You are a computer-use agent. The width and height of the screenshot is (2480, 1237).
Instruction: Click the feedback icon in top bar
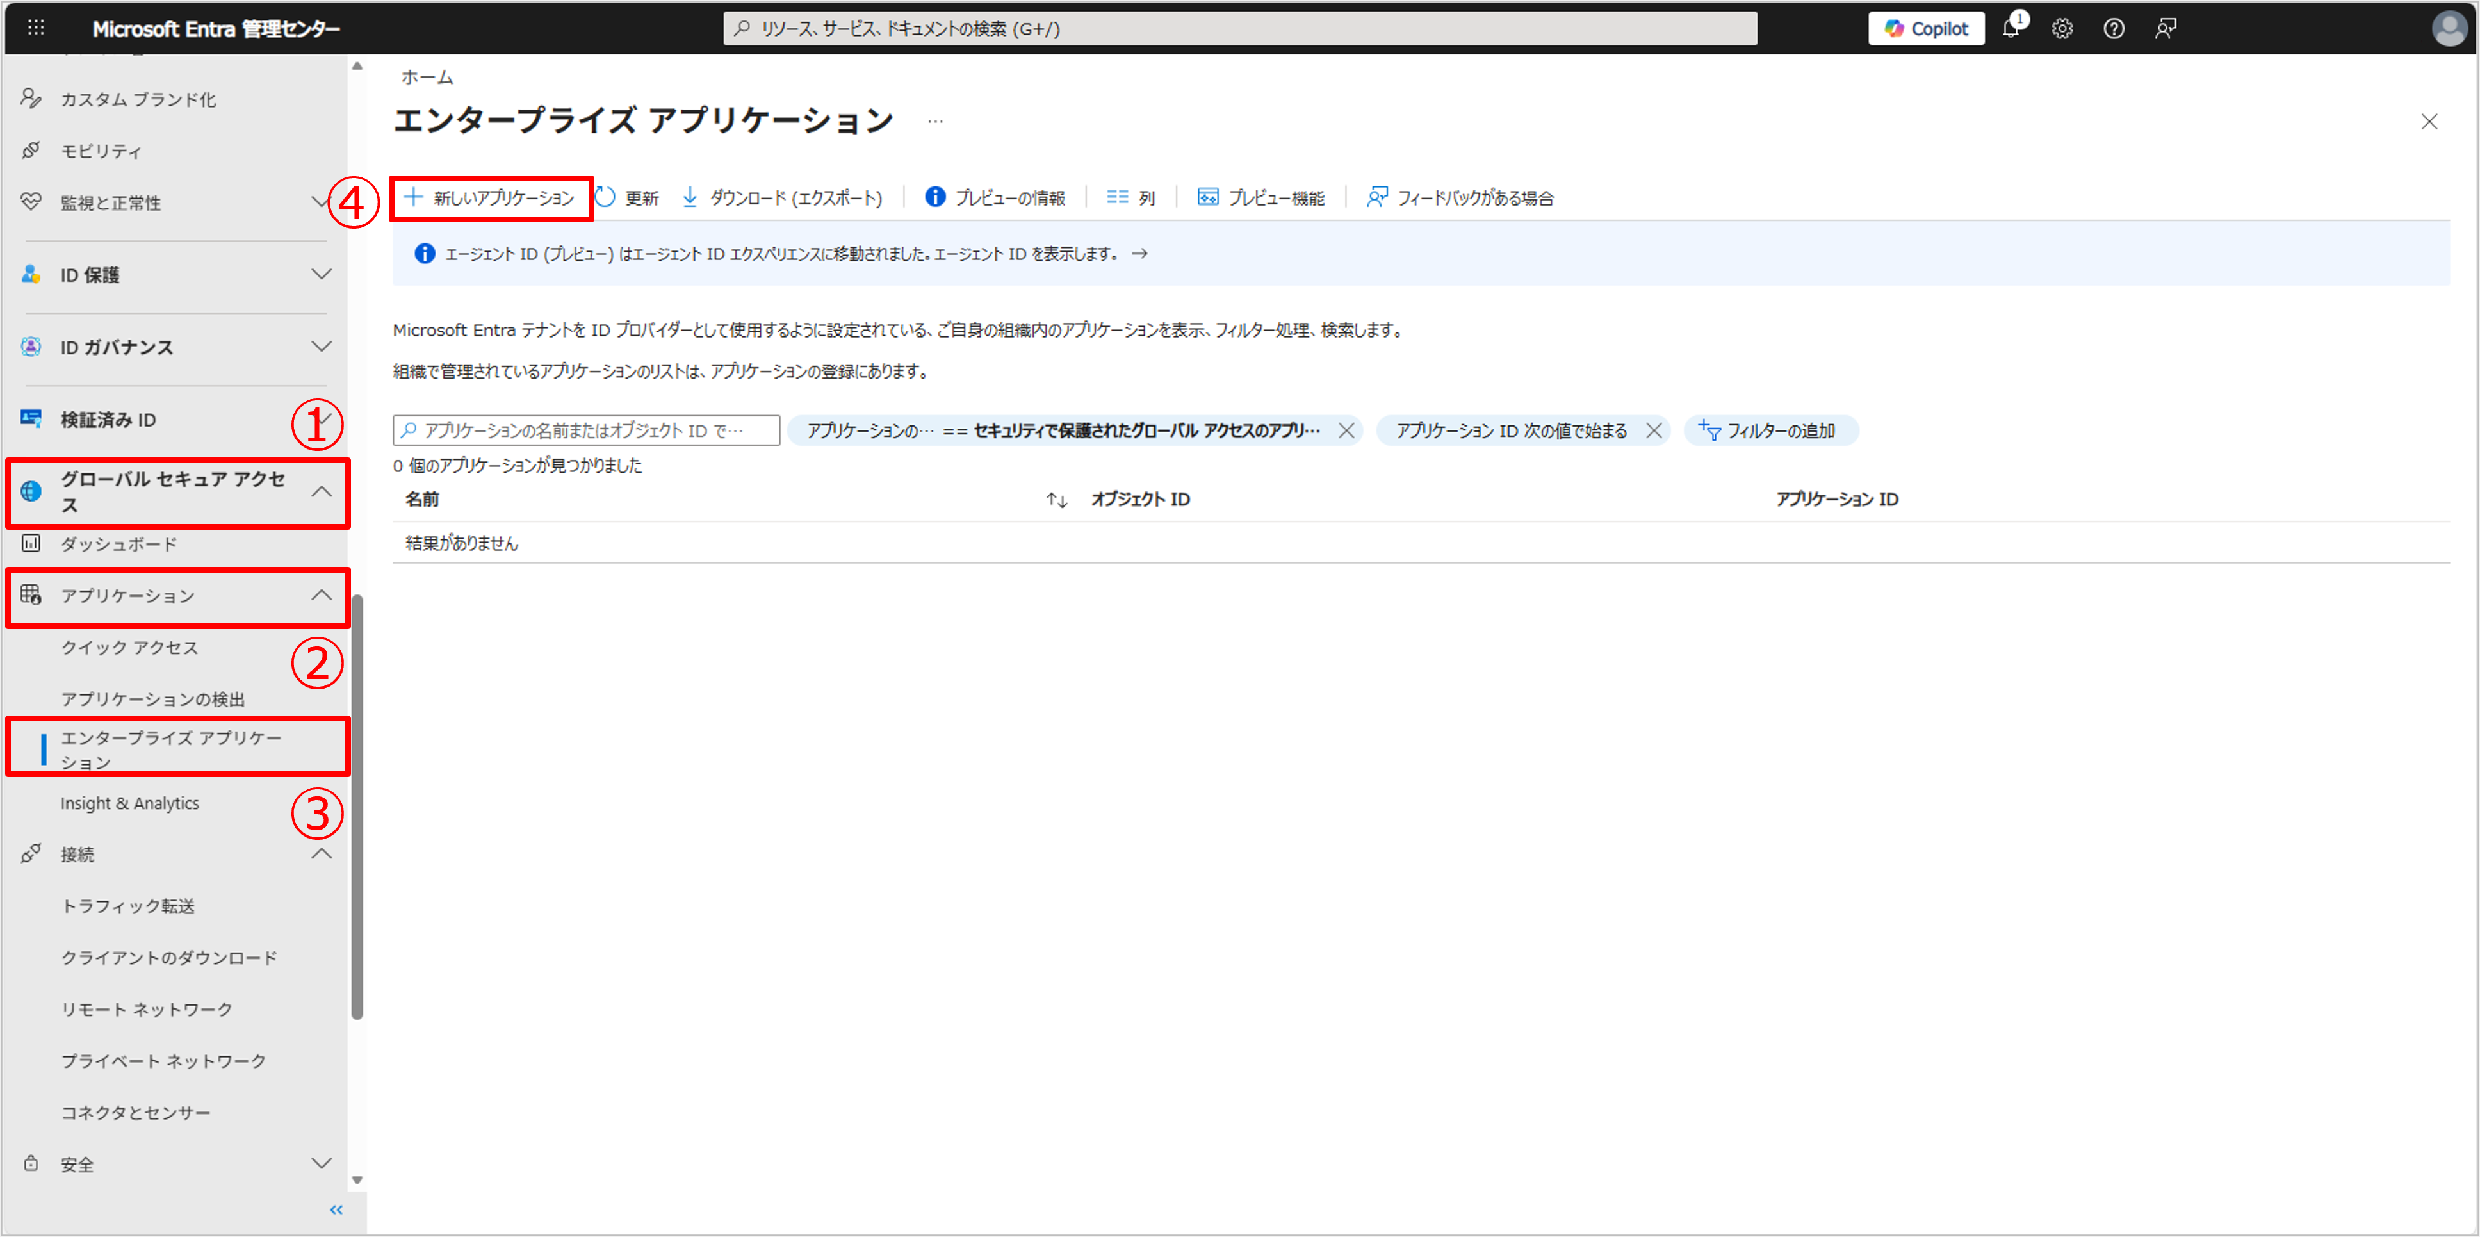pyautogui.click(x=2165, y=28)
